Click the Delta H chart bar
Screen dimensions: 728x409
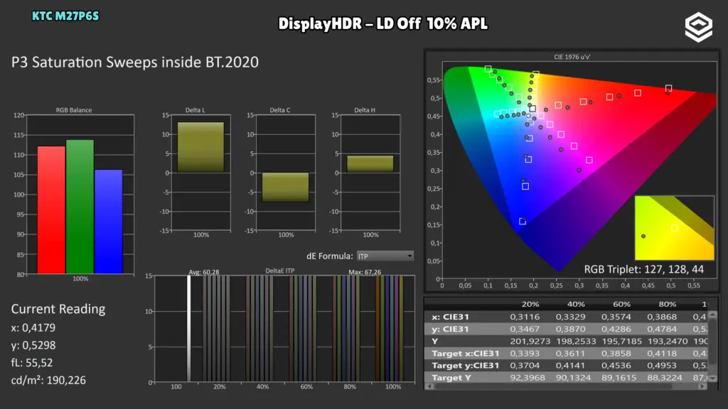click(x=370, y=164)
